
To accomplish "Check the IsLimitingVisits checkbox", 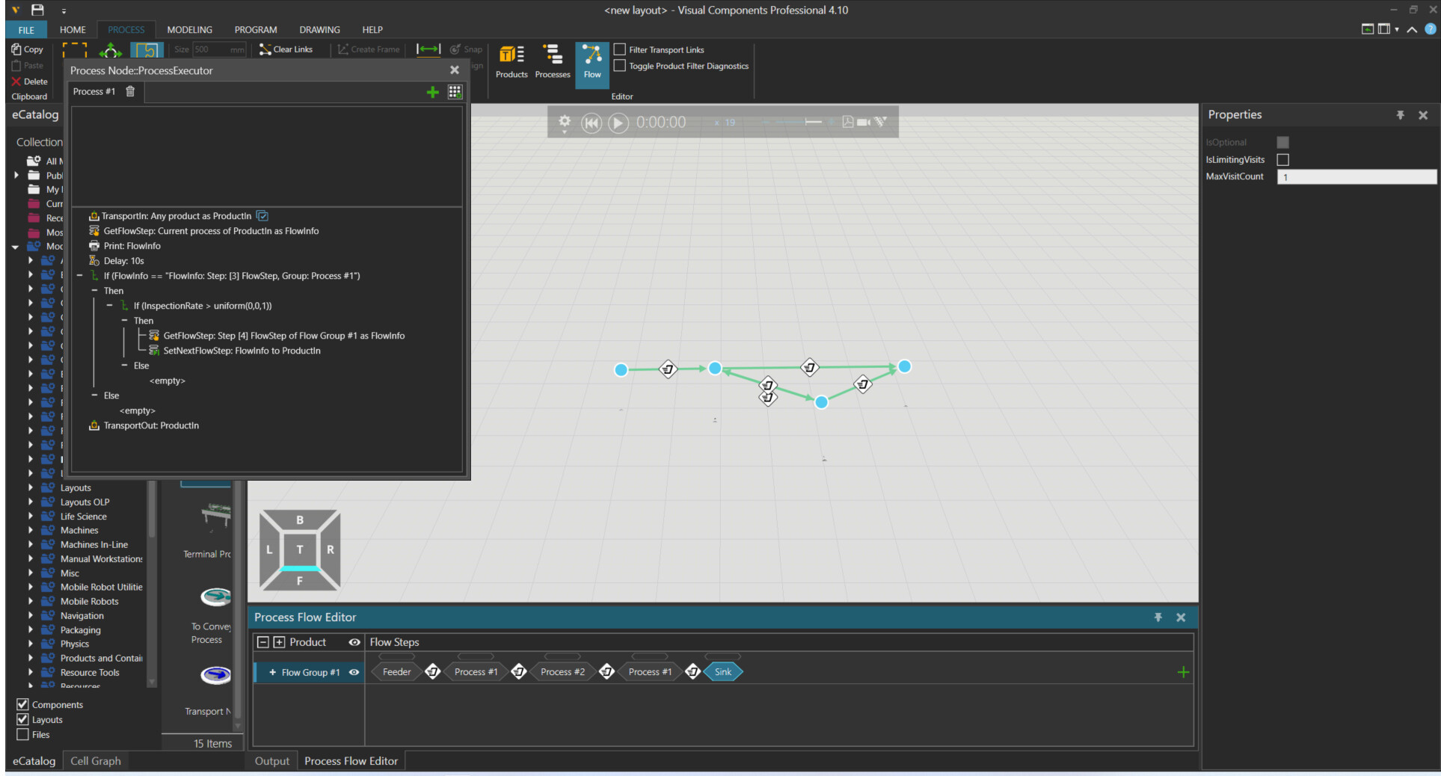I will (1283, 160).
